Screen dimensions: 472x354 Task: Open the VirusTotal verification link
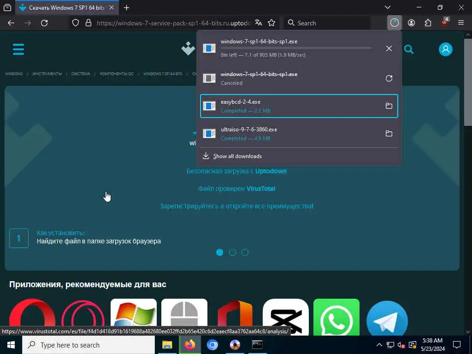236,189
